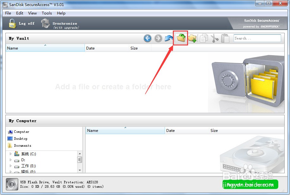Click the tree scrollbar down arrow
The image size is (290, 195).
tap(80, 170)
